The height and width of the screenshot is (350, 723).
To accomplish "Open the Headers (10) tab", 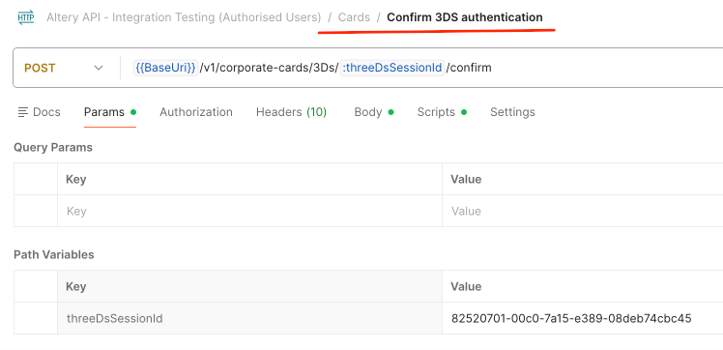I will [x=291, y=112].
